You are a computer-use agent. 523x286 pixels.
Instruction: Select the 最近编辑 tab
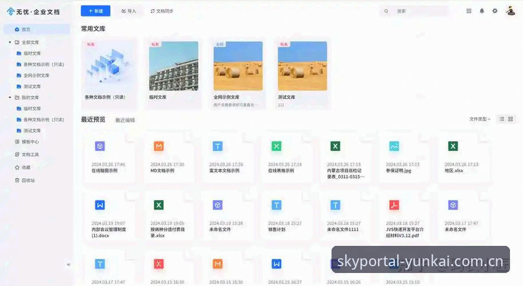[125, 120]
